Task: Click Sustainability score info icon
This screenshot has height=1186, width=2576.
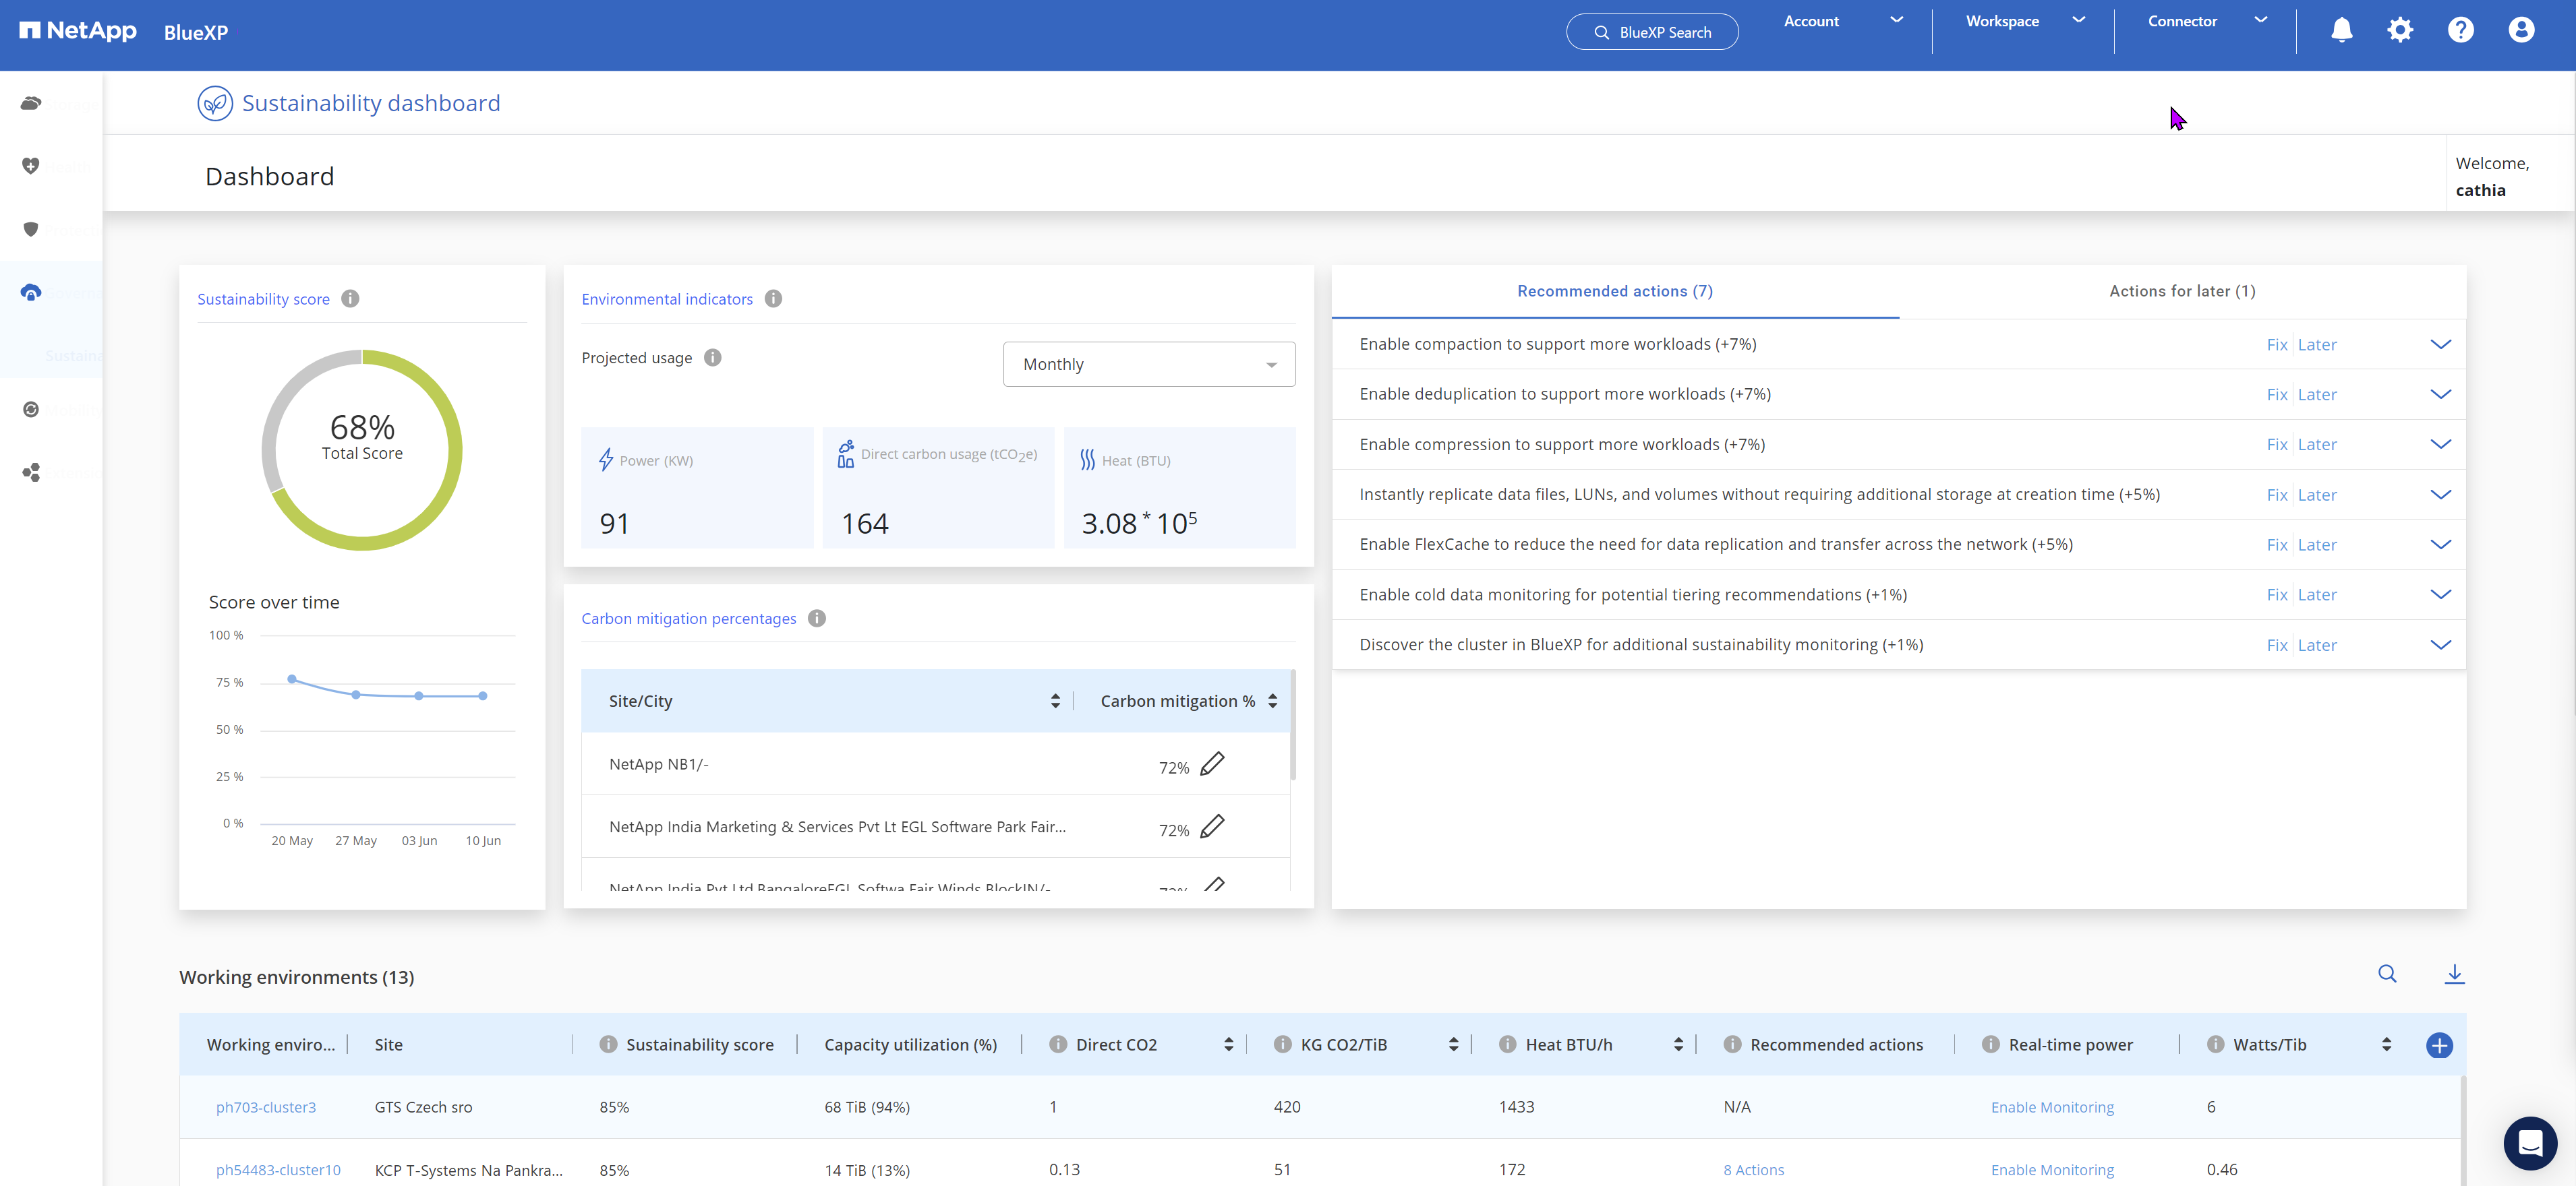Action: pyautogui.click(x=350, y=299)
